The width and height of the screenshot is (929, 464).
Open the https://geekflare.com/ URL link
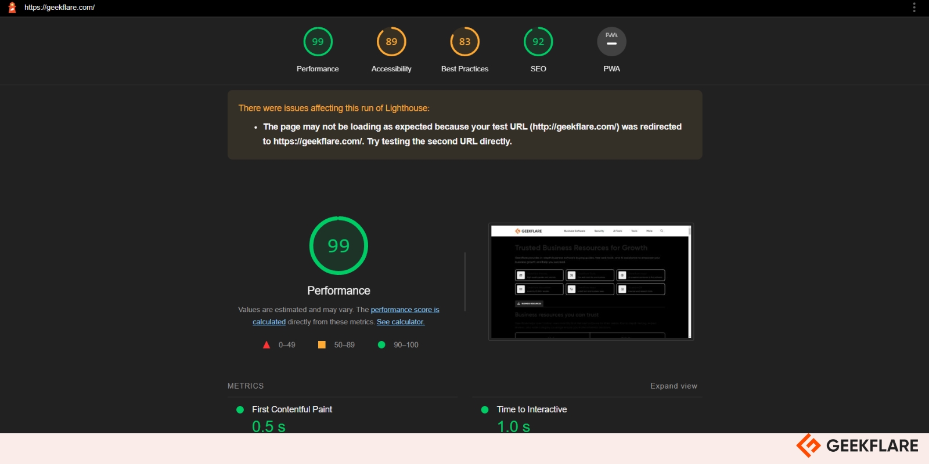[59, 8]
